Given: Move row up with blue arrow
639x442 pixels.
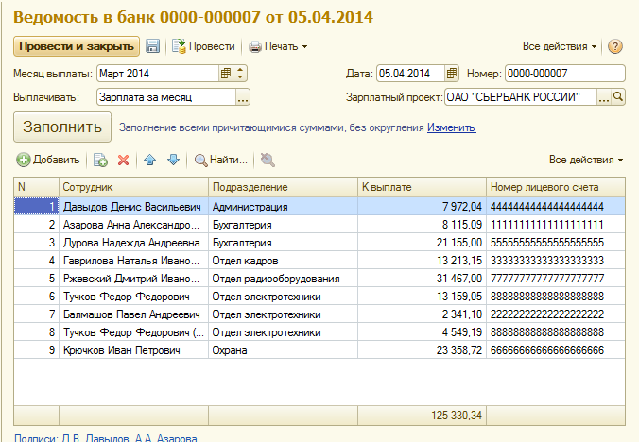Looking at the screenshot, I should 149,161.
